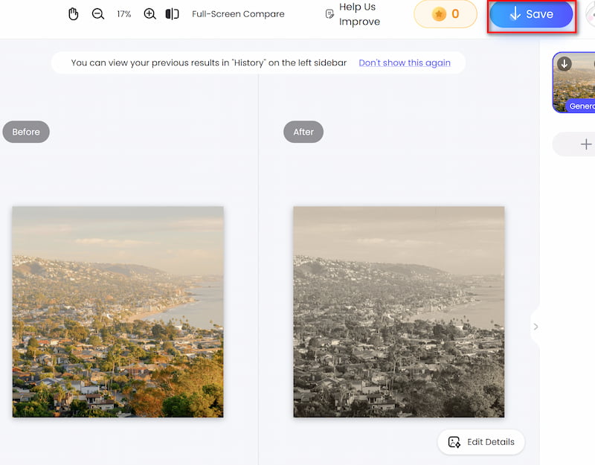
Task: Click the split compare view icon
Action: tap(172, 14)
